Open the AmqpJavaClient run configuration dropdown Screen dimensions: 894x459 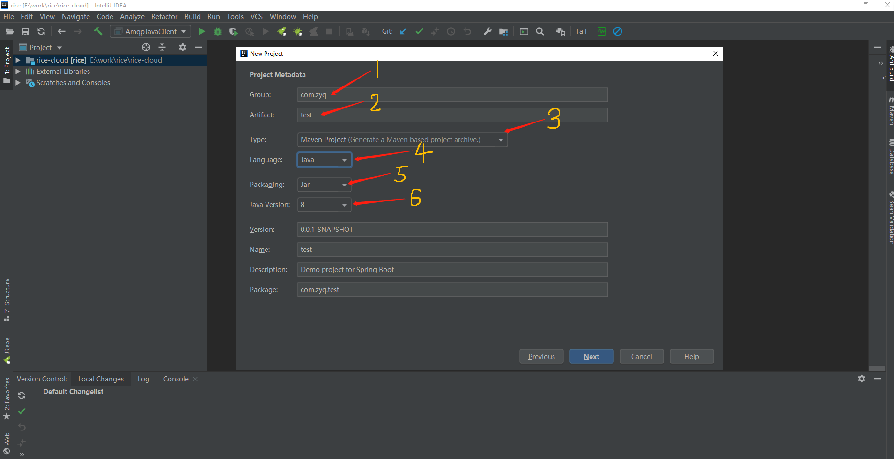tap(150, 31)
